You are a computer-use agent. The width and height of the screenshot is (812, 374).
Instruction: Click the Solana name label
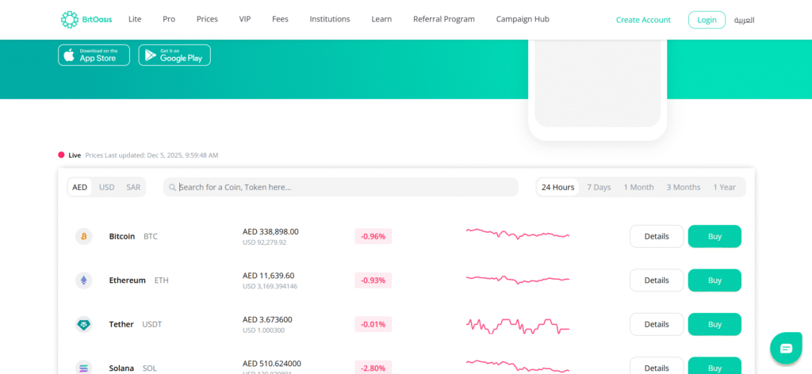121,368
